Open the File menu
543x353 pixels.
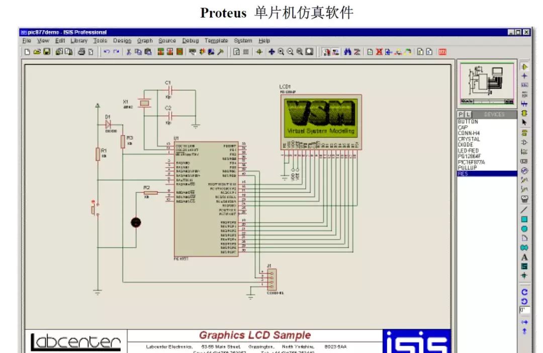[x=27, y=41]
